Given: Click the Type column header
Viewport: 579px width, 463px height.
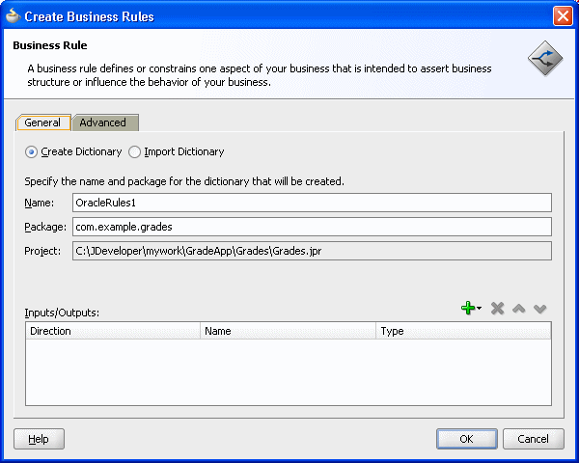Looking at the screenshot, I should pyautogui.click(x=463, y=331).
